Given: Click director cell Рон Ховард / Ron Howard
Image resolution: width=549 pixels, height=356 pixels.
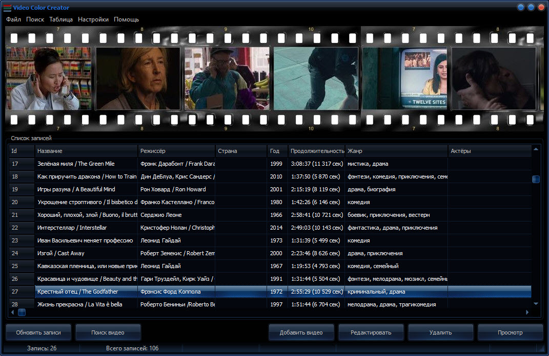Looking at the screenshot, I should click(176, 189).
